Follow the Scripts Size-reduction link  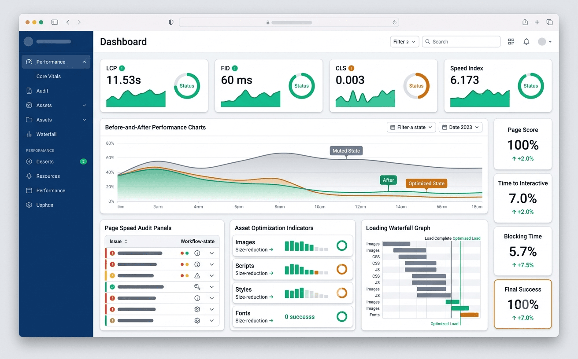[254, 273]
